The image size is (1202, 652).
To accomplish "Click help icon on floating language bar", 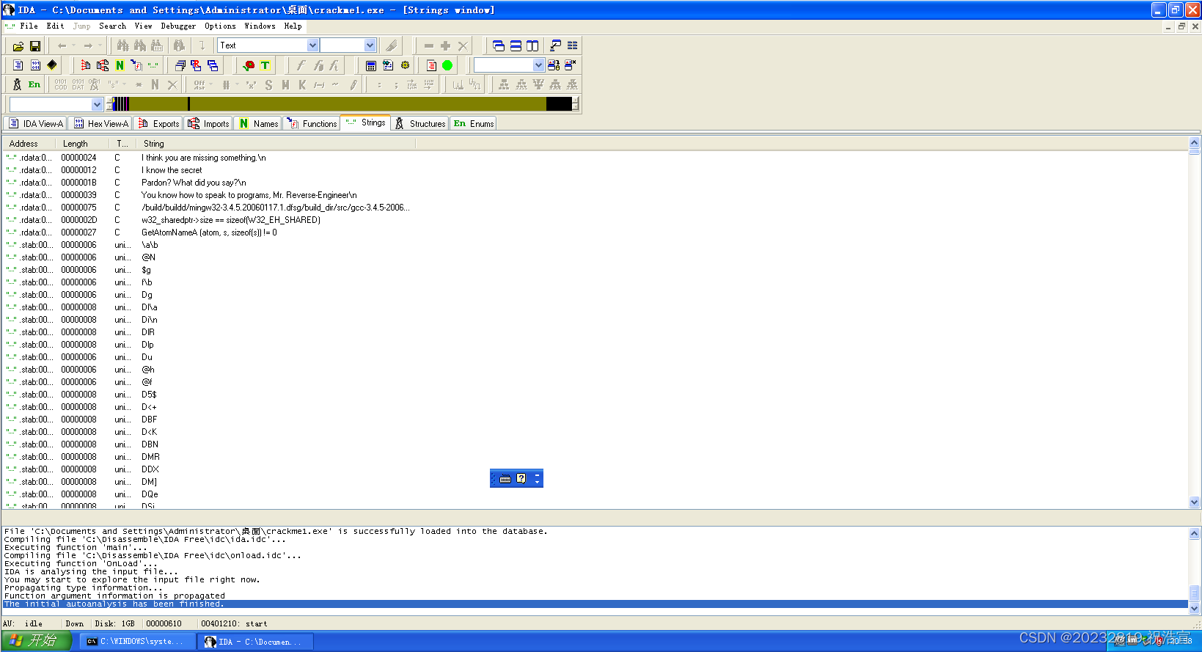I will 521,479.
